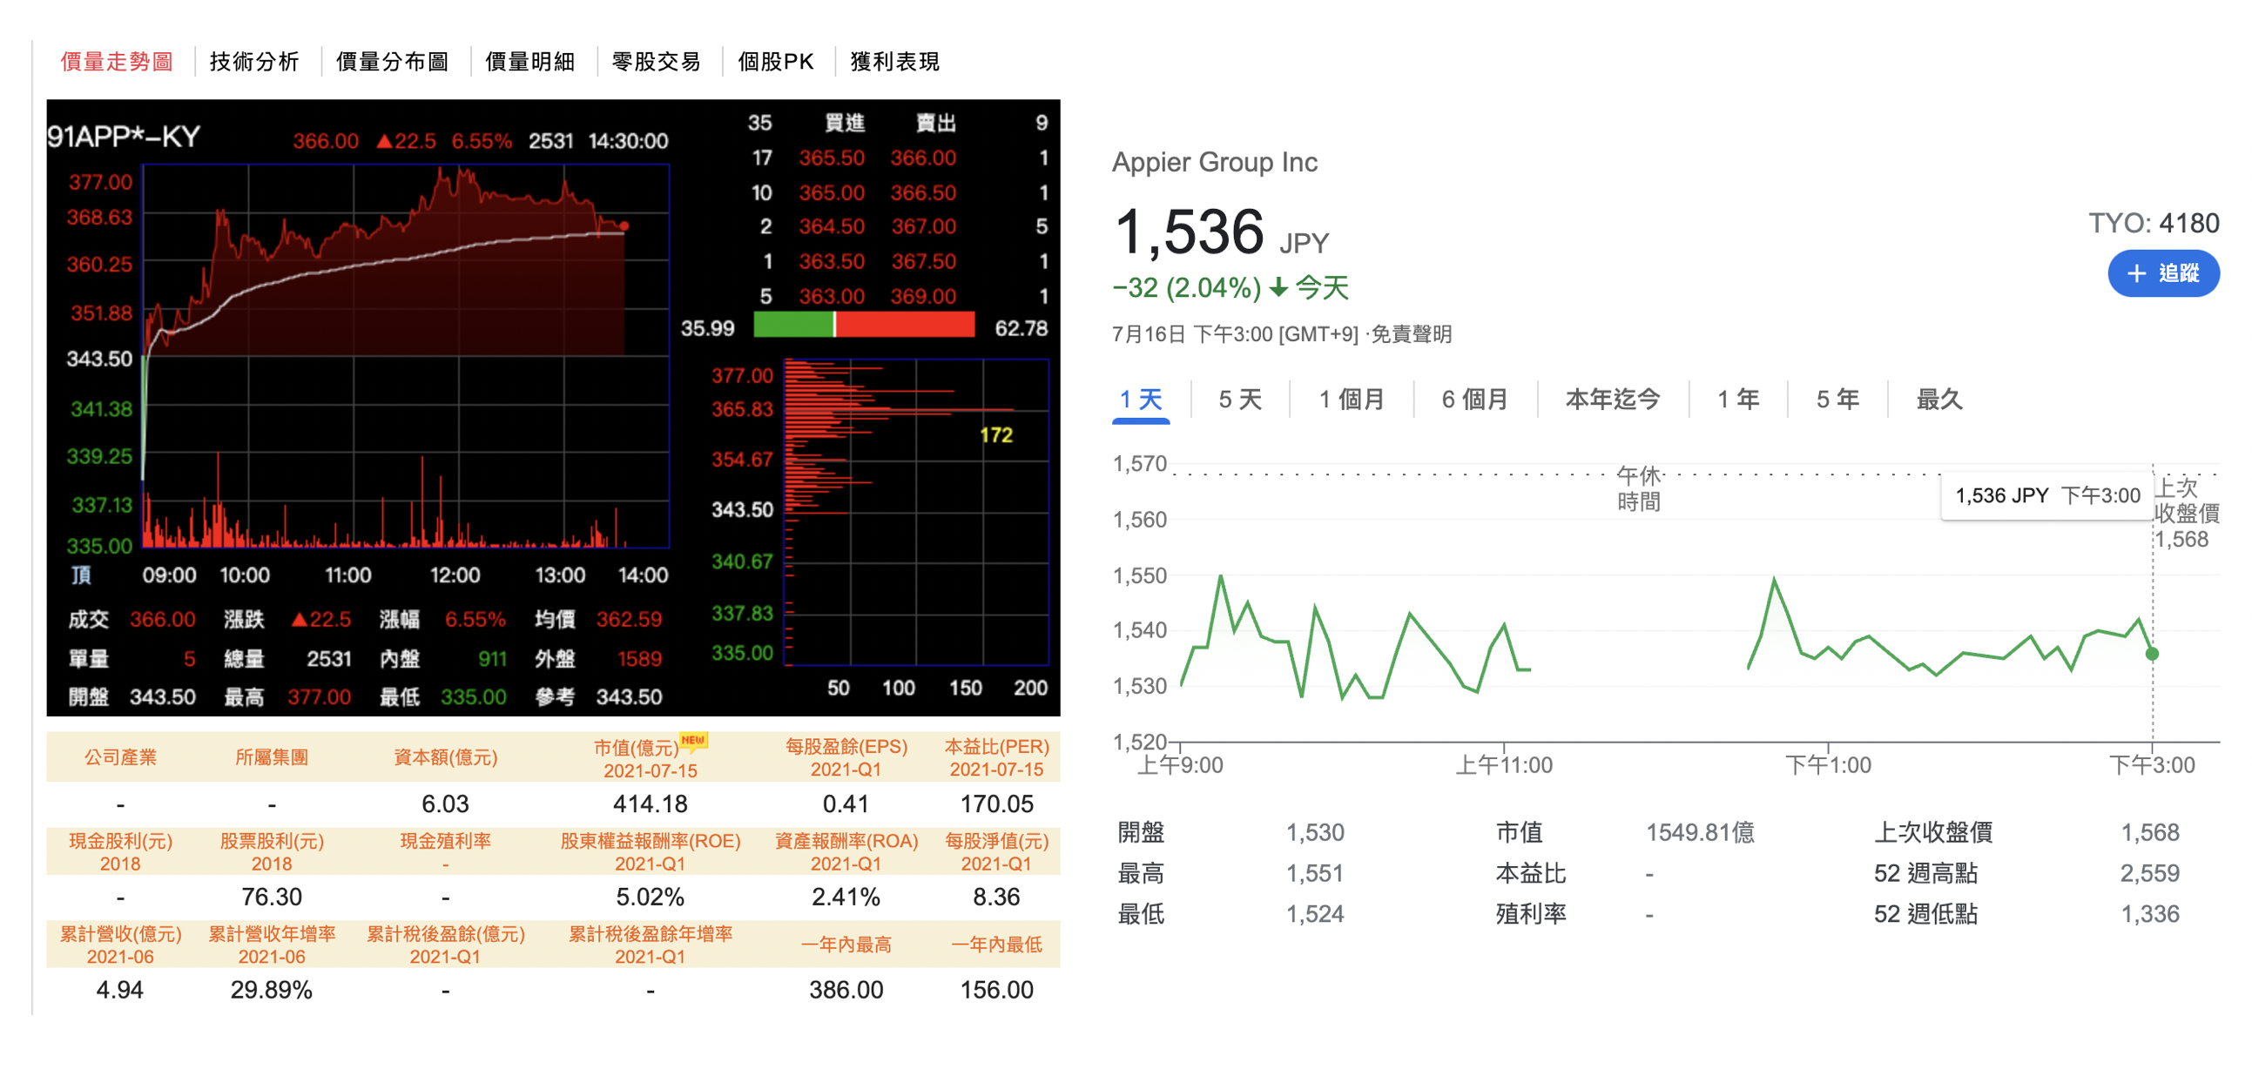The height and width of the screenshot is (1069, 2252).
Task: Choose the 1 年 chart range
Action: (x=1738, y=400)
